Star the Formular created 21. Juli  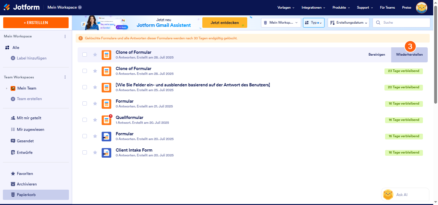point(95,104)
